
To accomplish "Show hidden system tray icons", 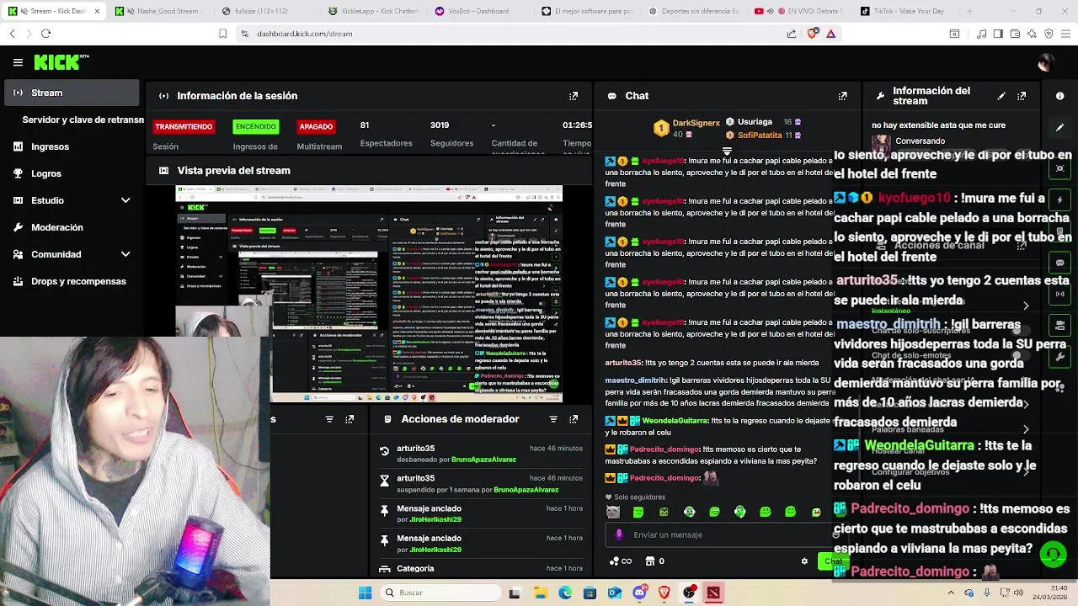I will [x=952, y=593].
